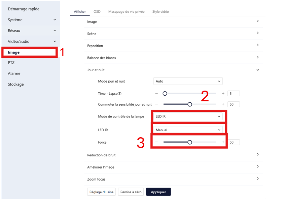Open Mode jour et nuit dropdown
287x199 pixels.
(x=188, y=81)
